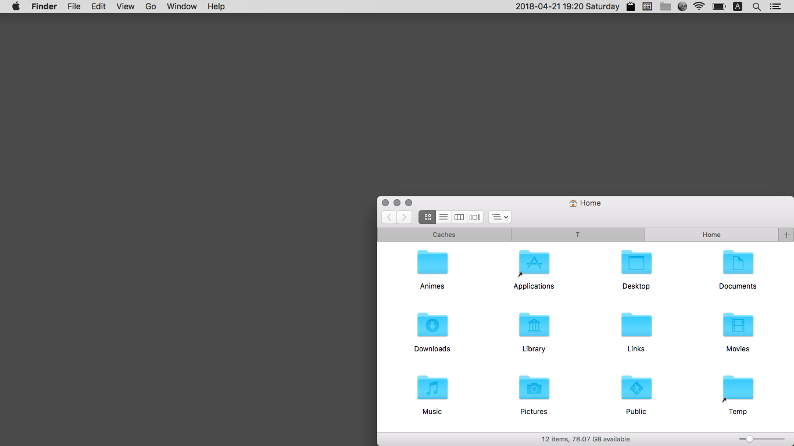Open the Go menu
The image size is (794, 446).
pyautogui.click(x=151, y=6)
